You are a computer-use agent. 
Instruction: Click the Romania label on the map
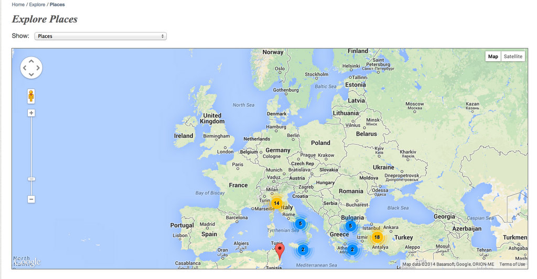coord(351,191)
